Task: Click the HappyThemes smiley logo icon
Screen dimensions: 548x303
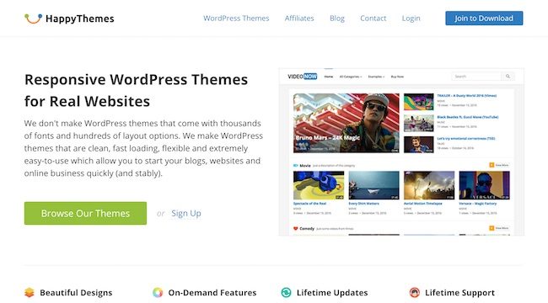Action: pos(33,19)
